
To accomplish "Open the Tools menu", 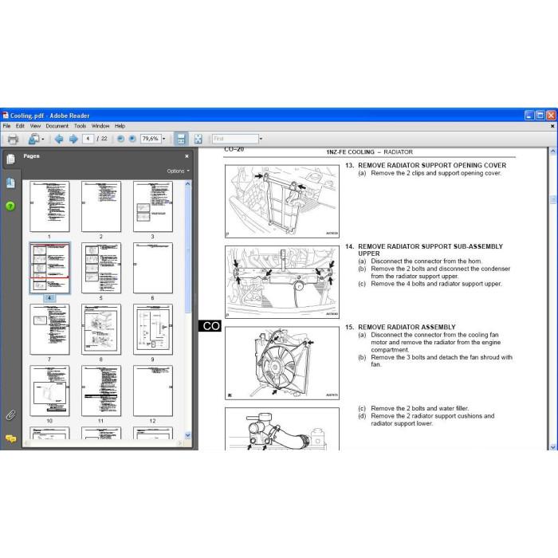I will tap(80, 126).
